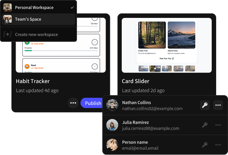
Task: Select the fourth slider thumbnail
Action: [178, 69]
